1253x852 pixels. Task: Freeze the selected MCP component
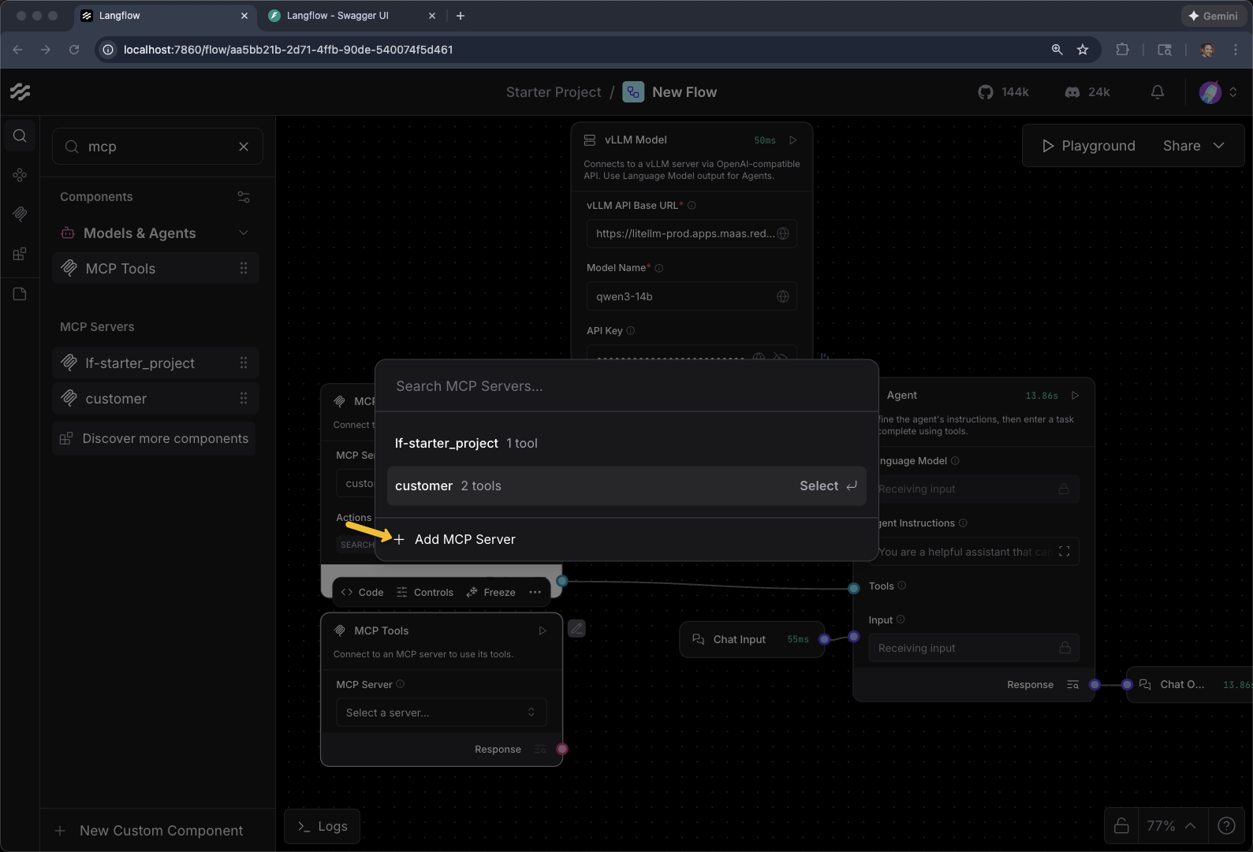(x=490, y=593)
